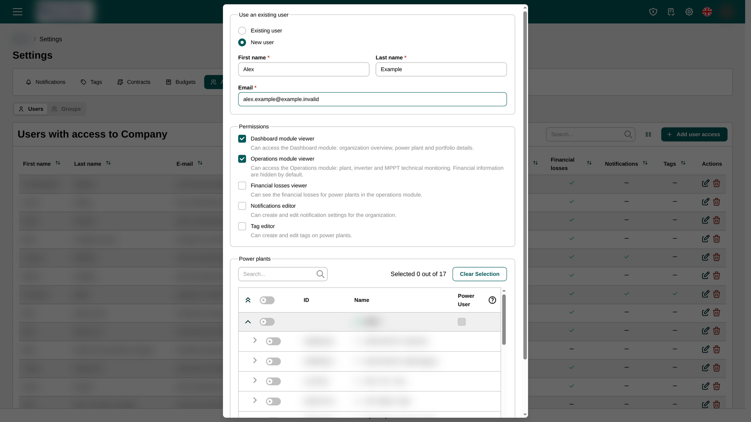Collapse the power plant group row chevron

click(248, 322)
